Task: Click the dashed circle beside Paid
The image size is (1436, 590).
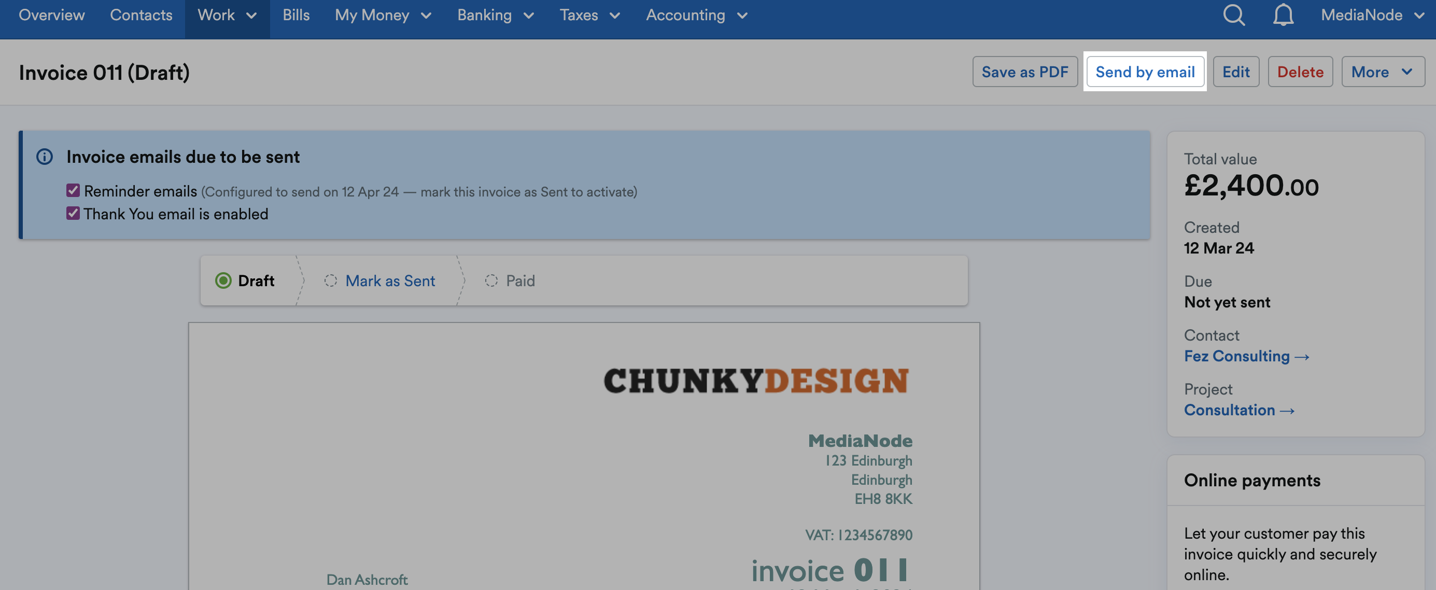Action: [x=491, y=280]
